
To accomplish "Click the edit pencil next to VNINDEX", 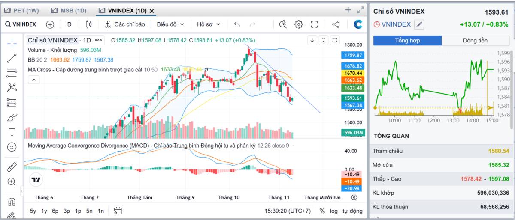I will click(419, 24).
